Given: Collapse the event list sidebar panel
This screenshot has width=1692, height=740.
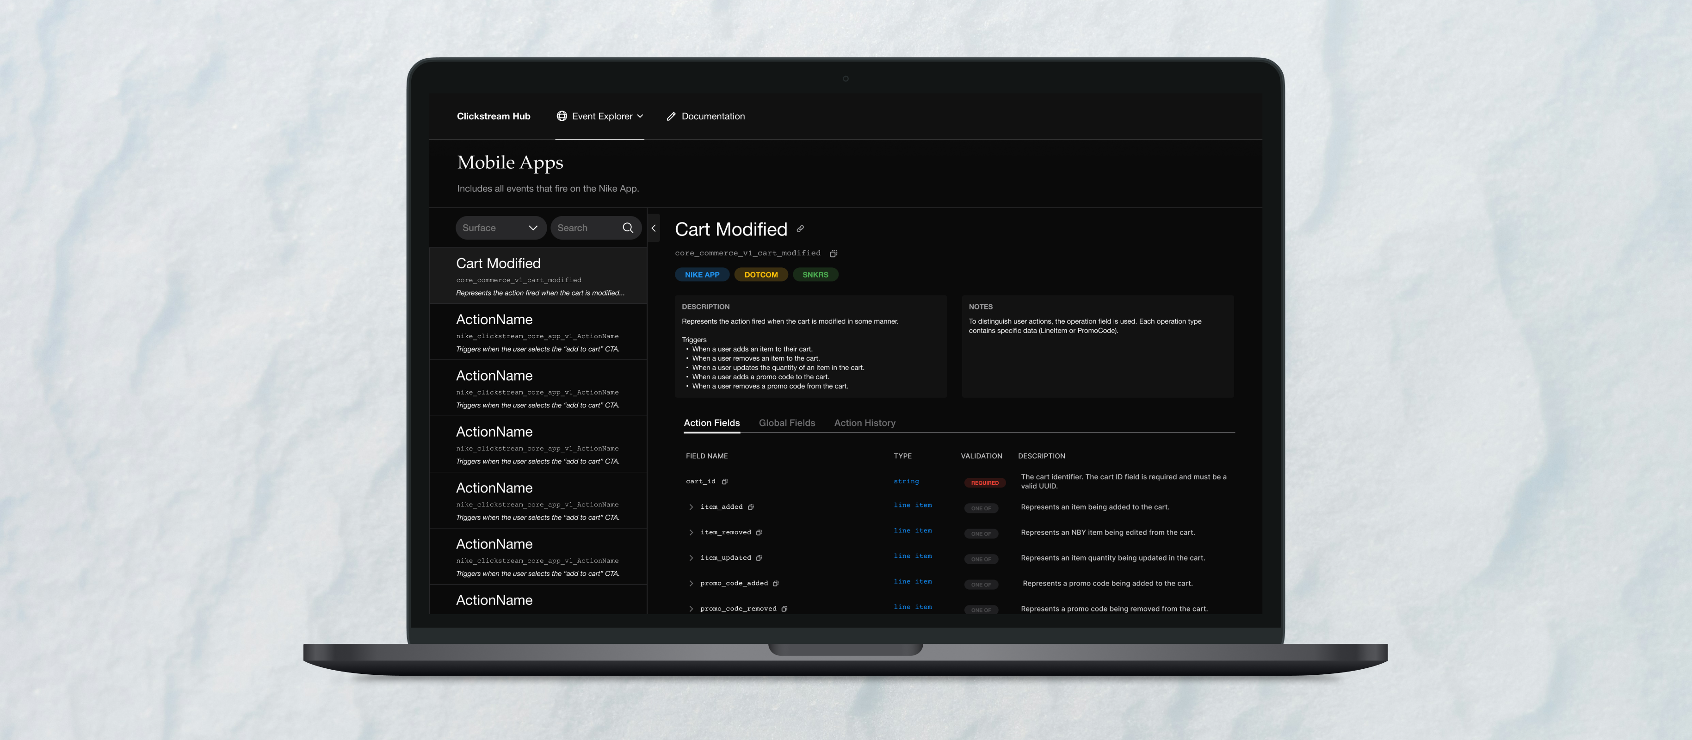Looking at the screenshot, I should pos(654,228).
